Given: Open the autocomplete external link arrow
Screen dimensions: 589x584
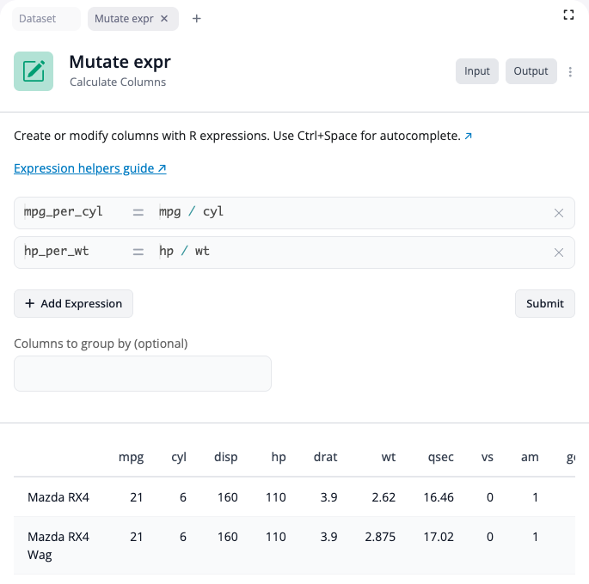Looking at the screenshot, I should [x=469, y=137].
